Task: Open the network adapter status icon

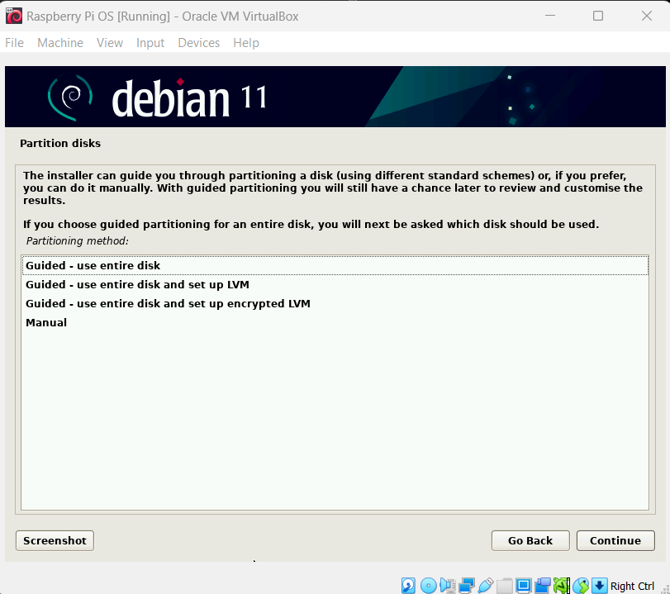Action: [x=467, y=586]
